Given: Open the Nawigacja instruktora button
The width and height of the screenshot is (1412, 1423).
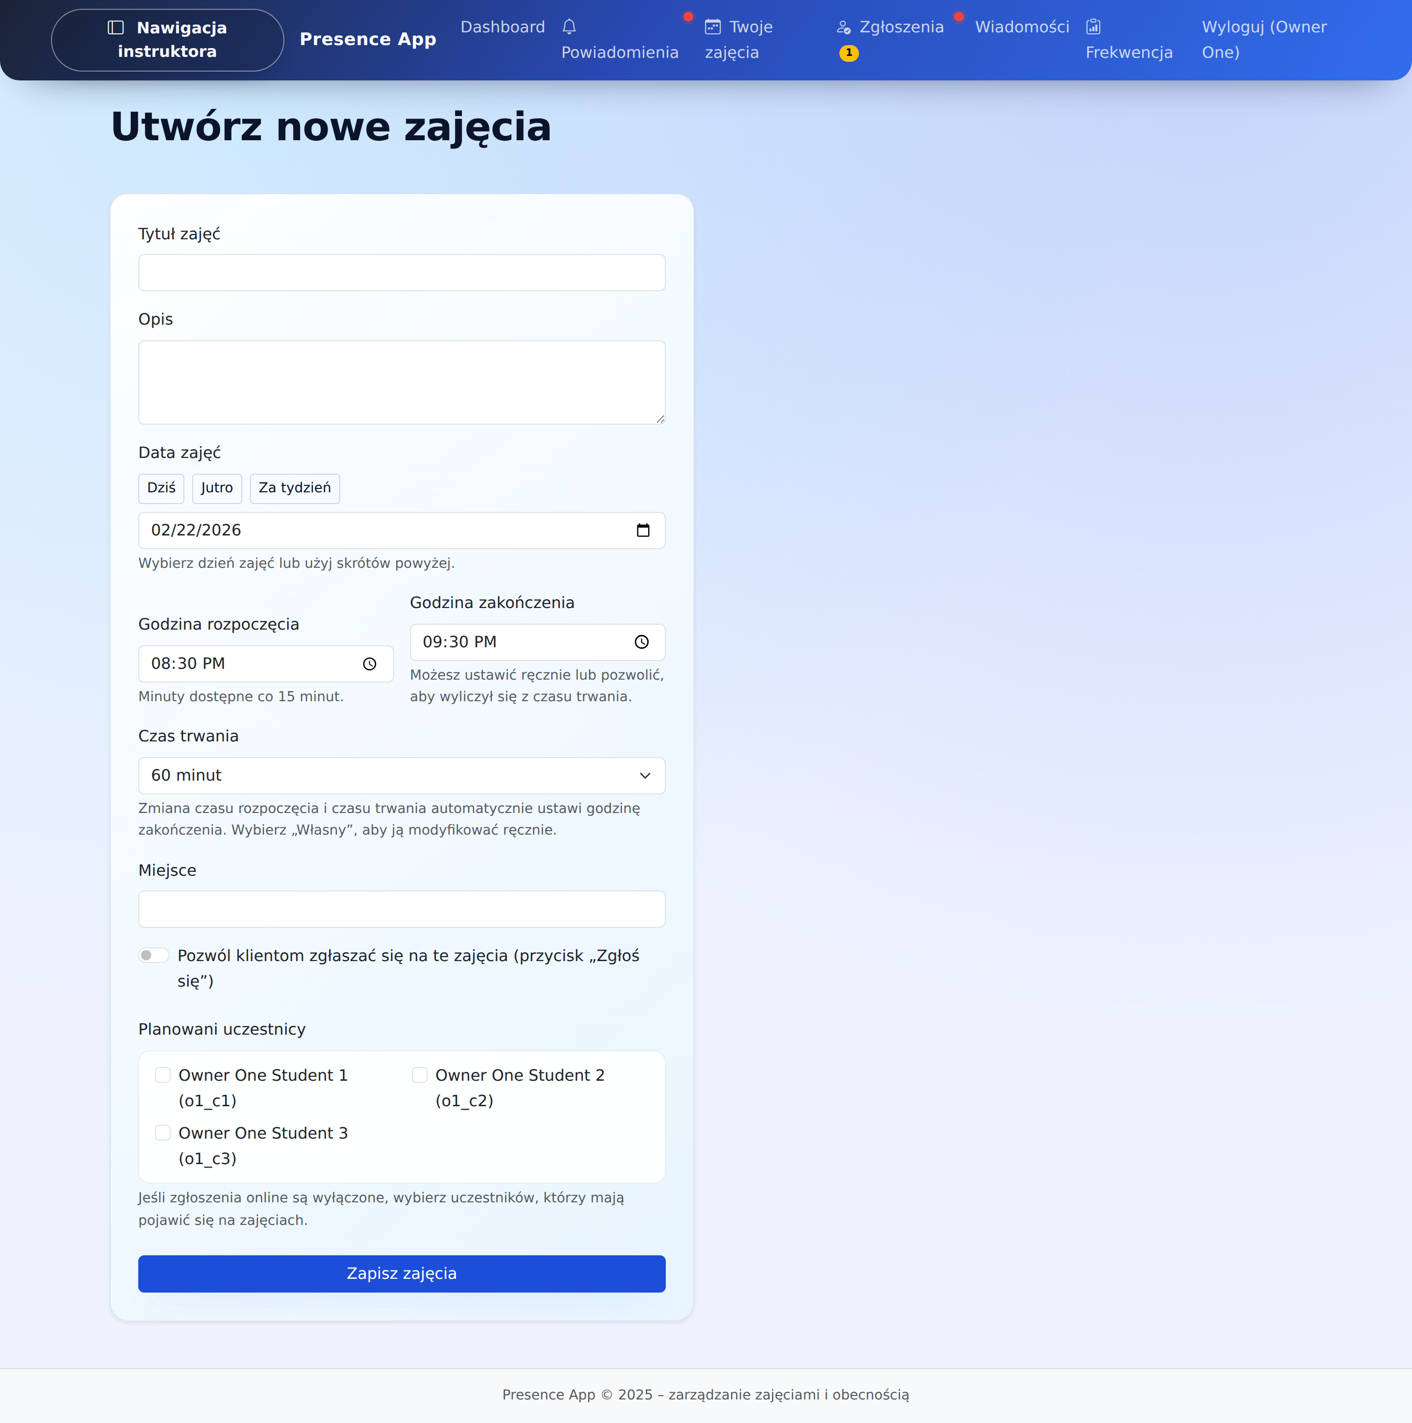Looking at the screenshot, I should 168,40.
